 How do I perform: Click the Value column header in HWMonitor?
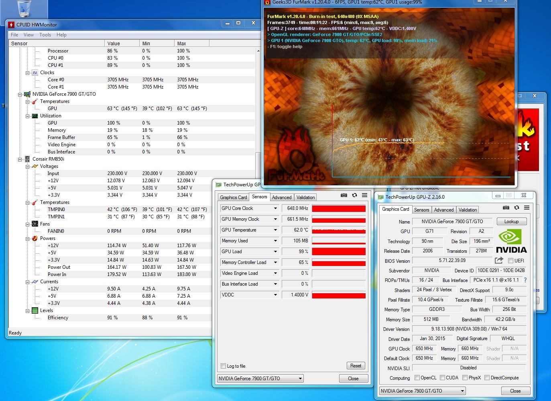pos(122,43)
